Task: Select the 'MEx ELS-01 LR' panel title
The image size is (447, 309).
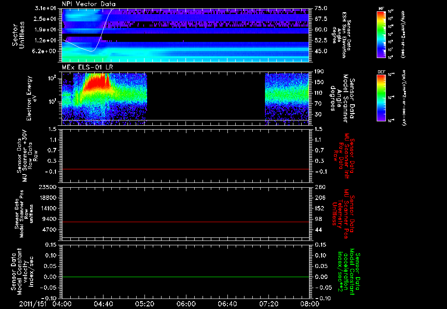Action: 87,67
